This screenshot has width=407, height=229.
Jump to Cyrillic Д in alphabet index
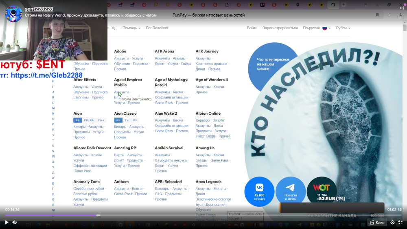(53, 194)
